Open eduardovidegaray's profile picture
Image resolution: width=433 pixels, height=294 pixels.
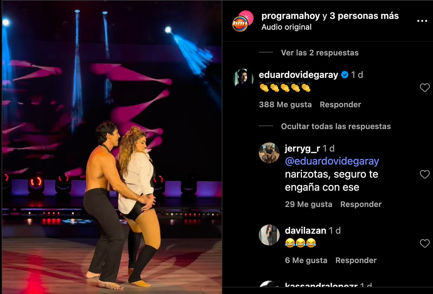pos(243,79)
